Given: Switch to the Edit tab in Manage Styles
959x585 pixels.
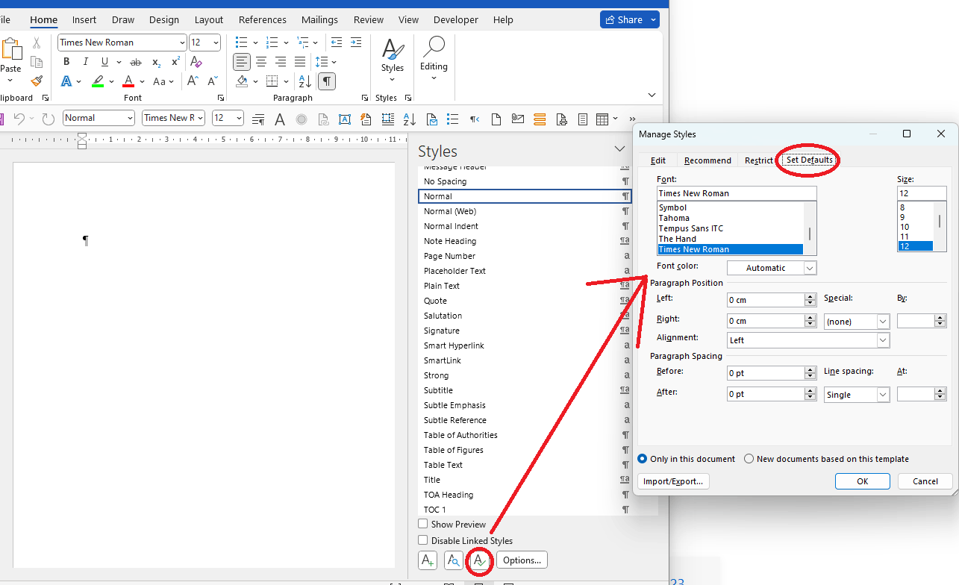Looking at the screenshot, I should point(658,160).
